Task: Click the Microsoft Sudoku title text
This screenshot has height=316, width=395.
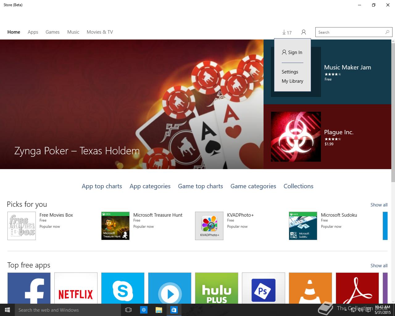Action: pyautogui.click(x=339, y=215)
